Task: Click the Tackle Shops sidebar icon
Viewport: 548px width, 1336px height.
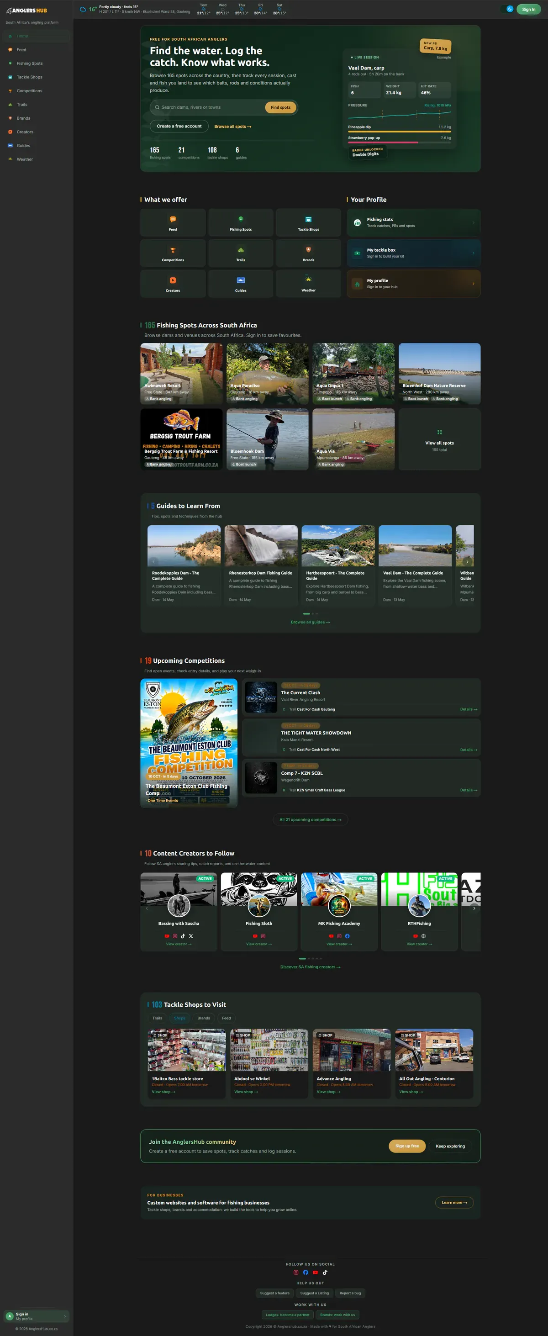Action: [x=10, y=77]
